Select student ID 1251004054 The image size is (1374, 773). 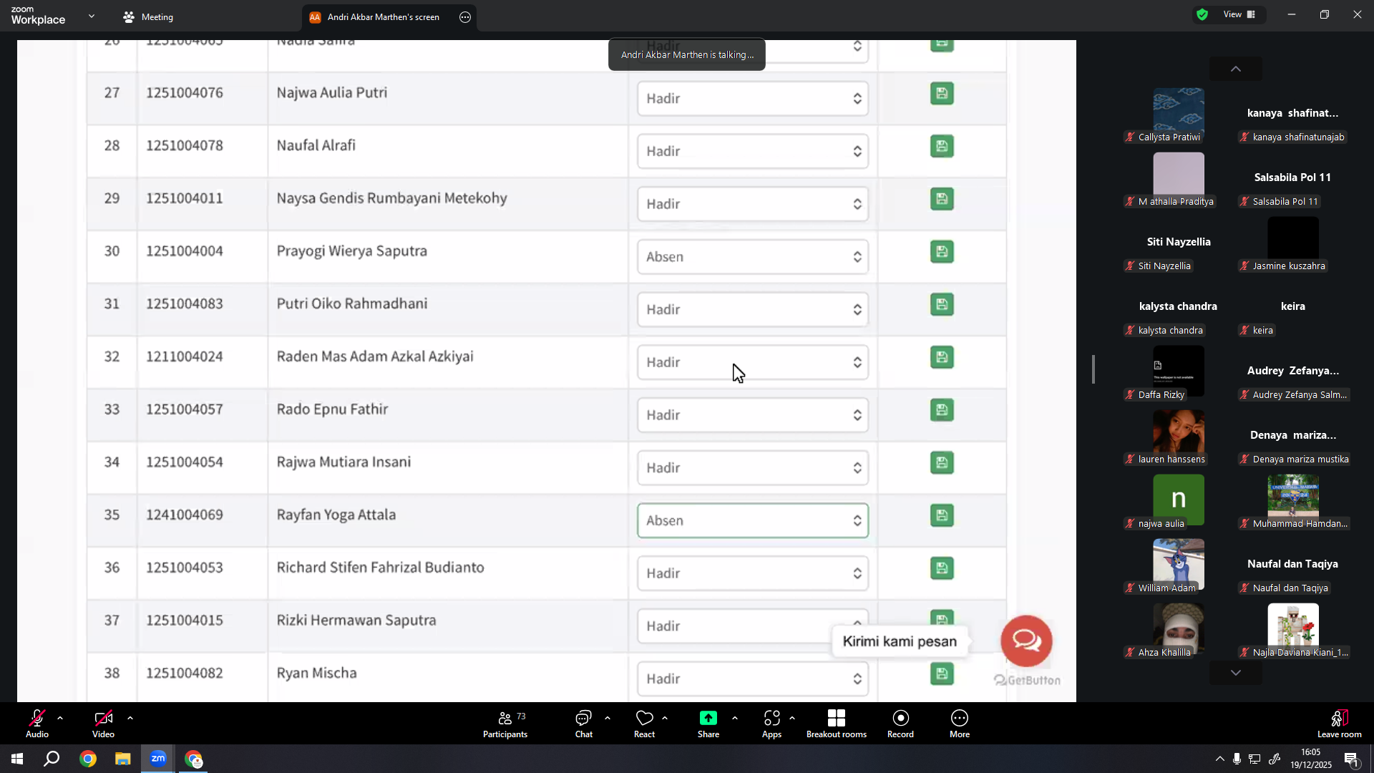185,462
